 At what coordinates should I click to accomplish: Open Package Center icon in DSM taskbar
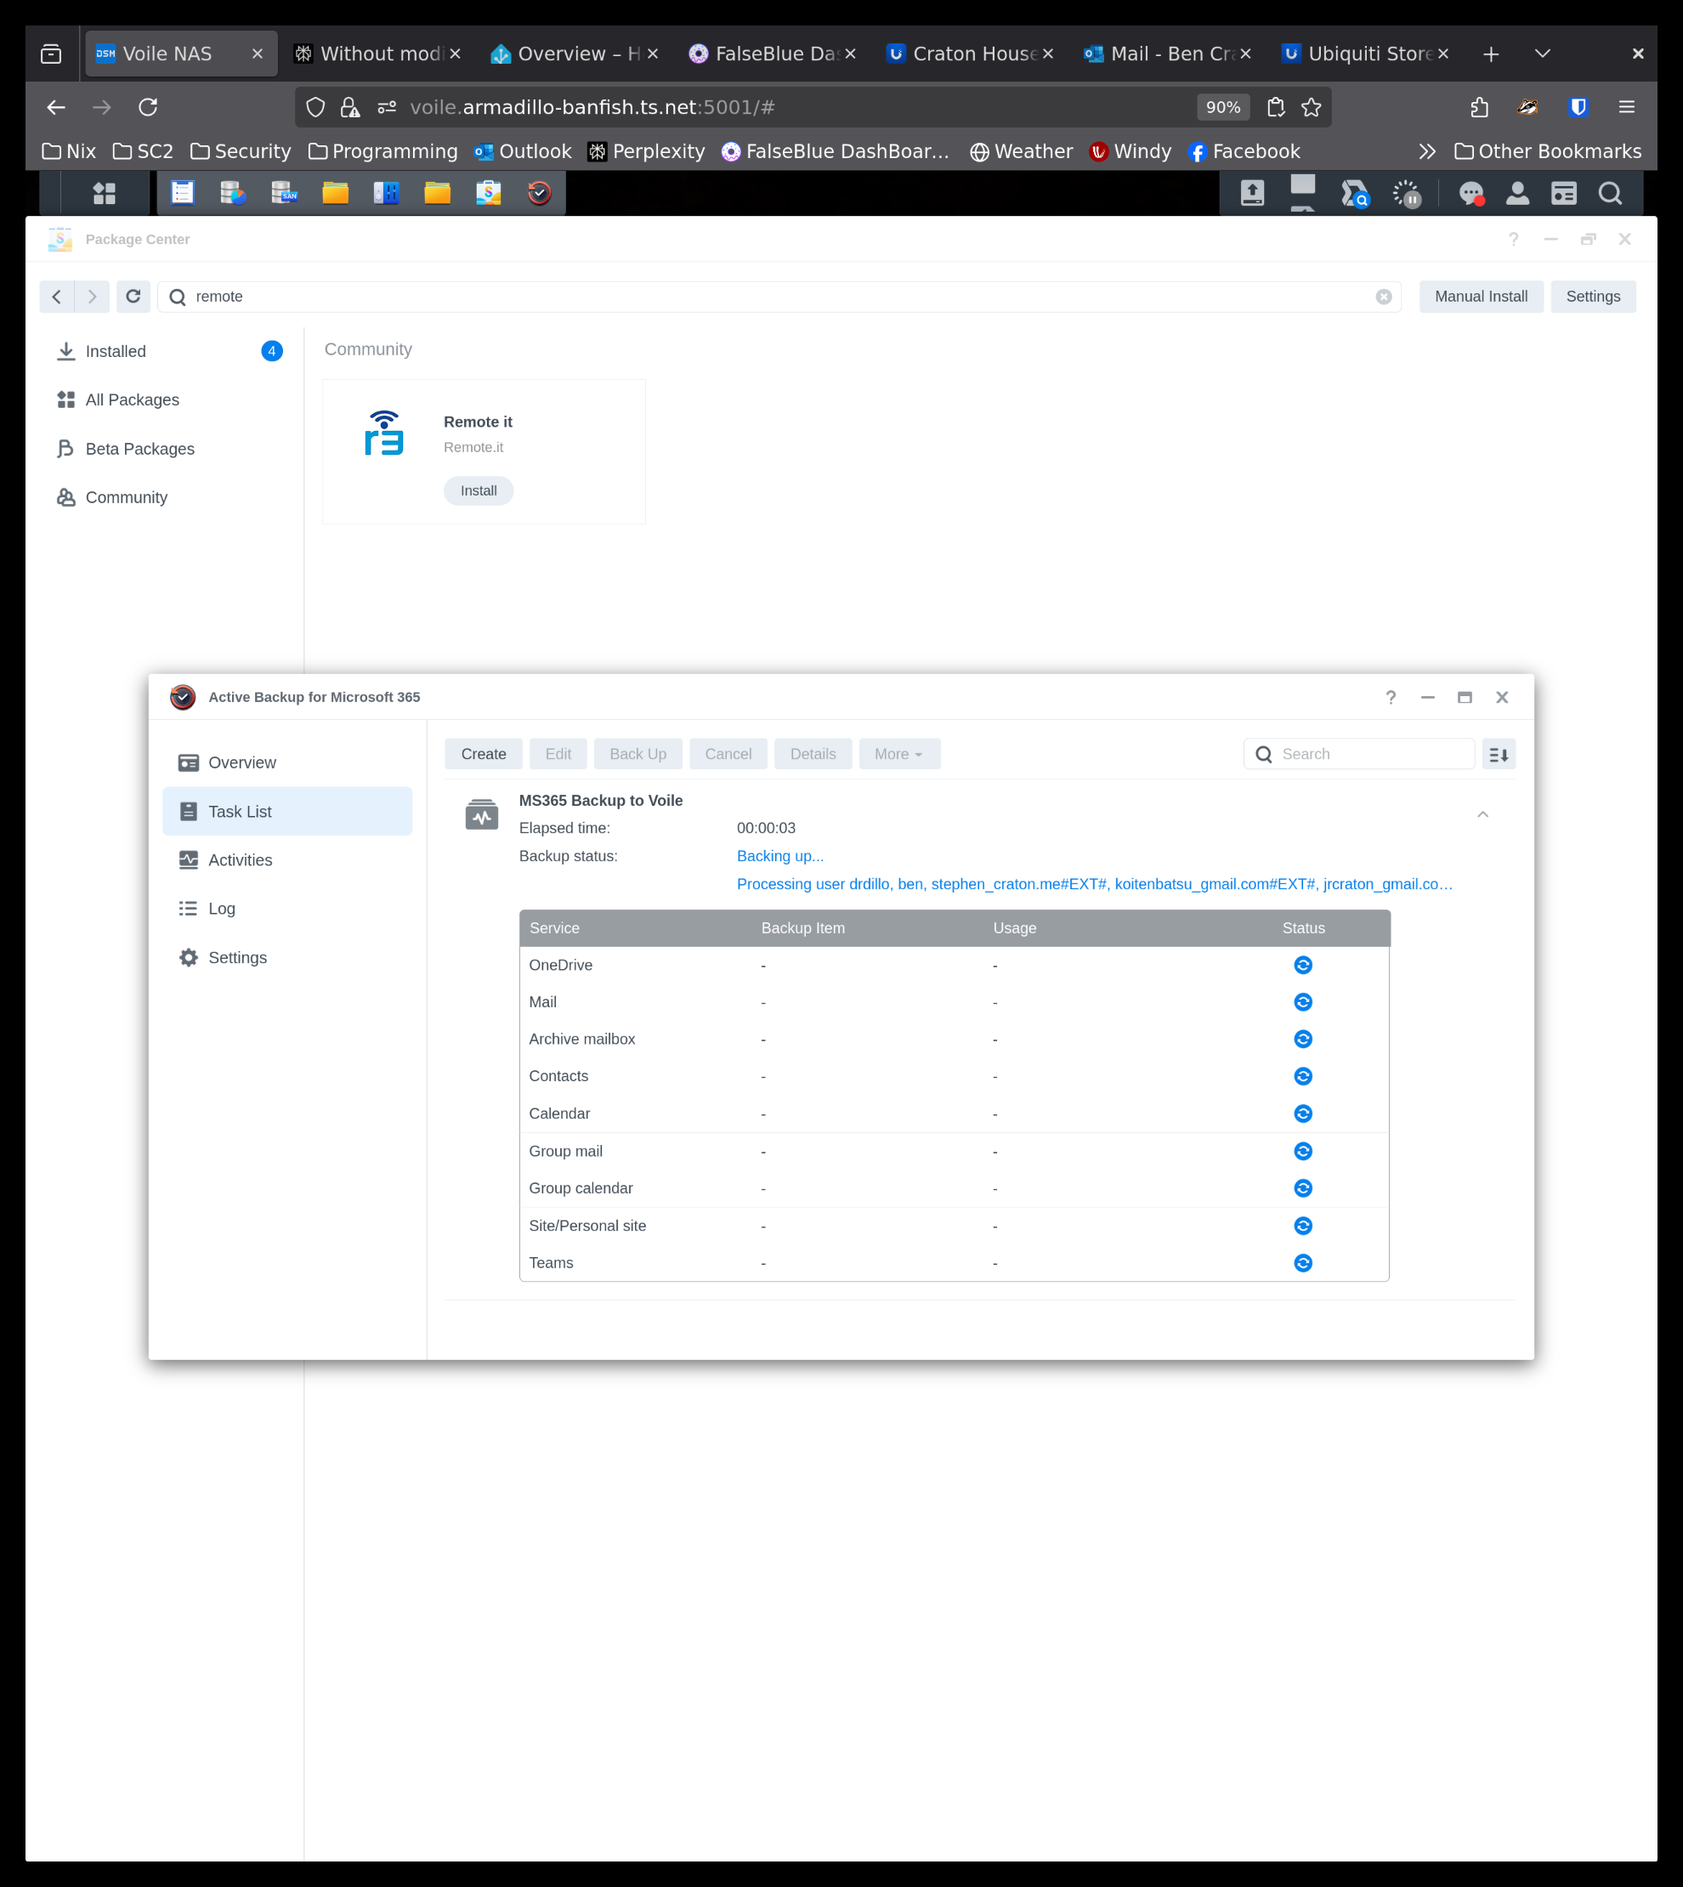pyautogui.click(x=488, y=193)
